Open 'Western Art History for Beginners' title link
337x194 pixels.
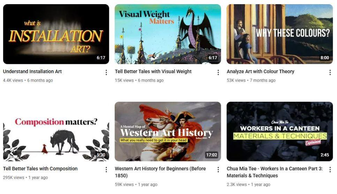(x=160, y=172)
